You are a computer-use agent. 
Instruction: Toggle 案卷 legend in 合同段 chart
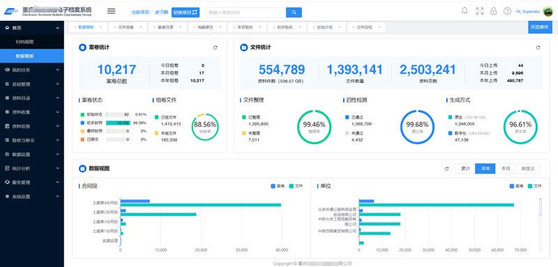(x=277, y=186)
